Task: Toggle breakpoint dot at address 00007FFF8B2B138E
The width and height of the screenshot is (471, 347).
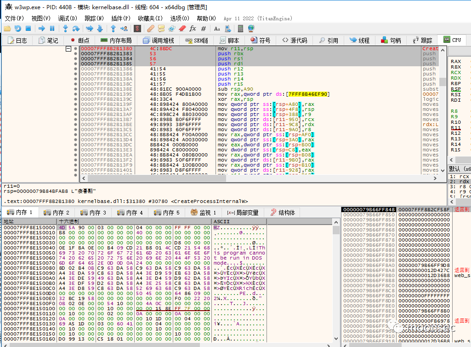Action: 76,89
